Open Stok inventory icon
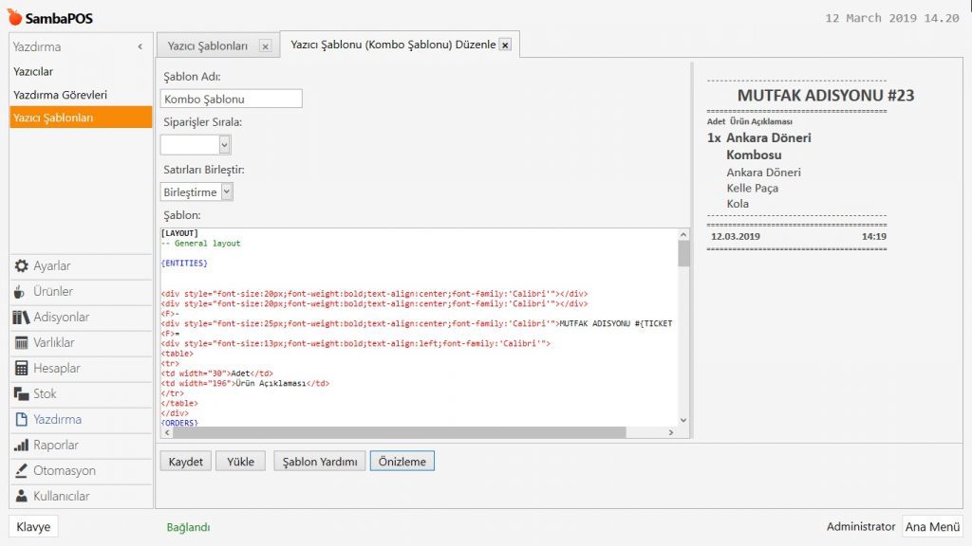 point(22,394)
